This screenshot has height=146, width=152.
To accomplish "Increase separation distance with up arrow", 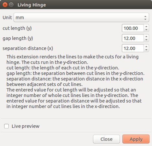I will (146, 46).
